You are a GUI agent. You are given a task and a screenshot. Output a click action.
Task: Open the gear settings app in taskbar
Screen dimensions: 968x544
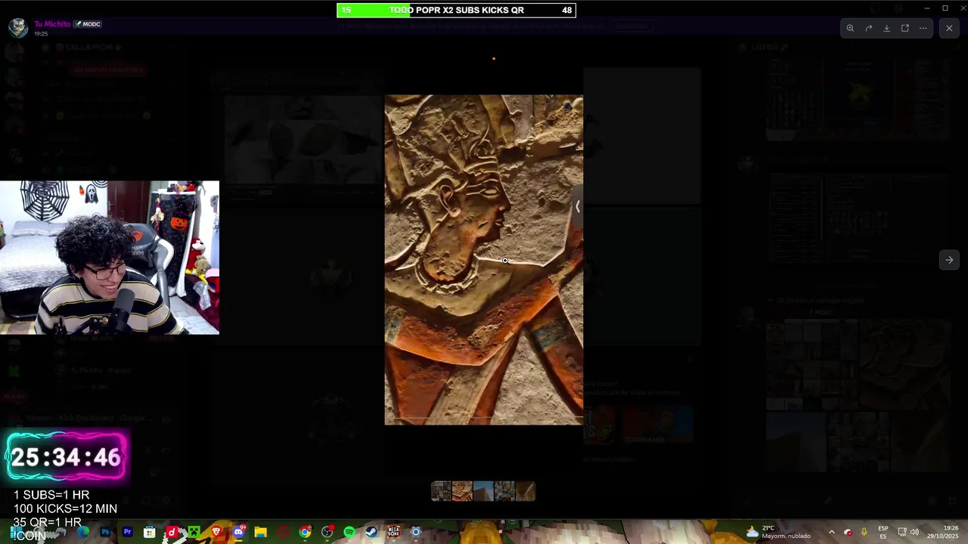[415, 533]
